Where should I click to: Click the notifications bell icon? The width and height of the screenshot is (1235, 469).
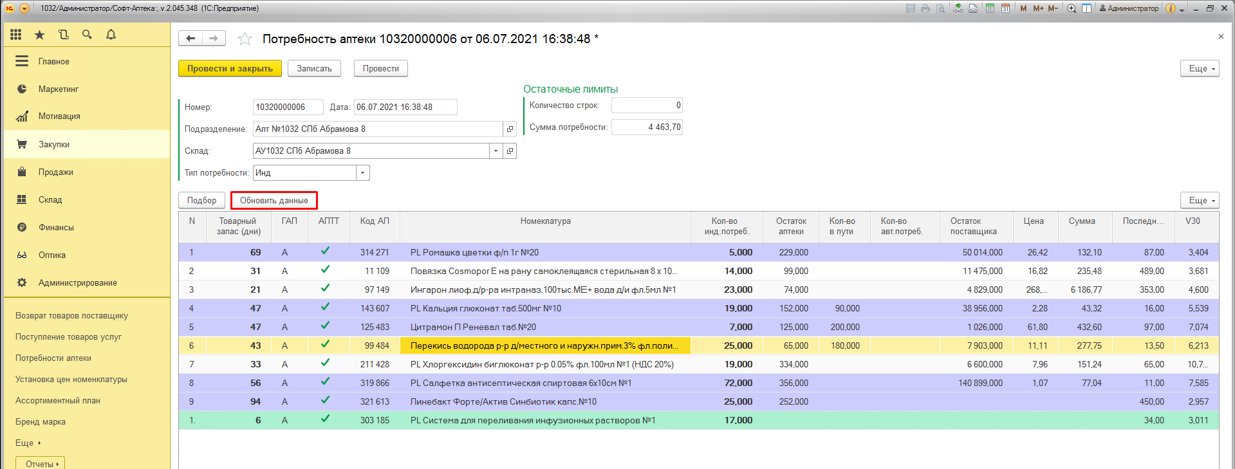[111, 35]
